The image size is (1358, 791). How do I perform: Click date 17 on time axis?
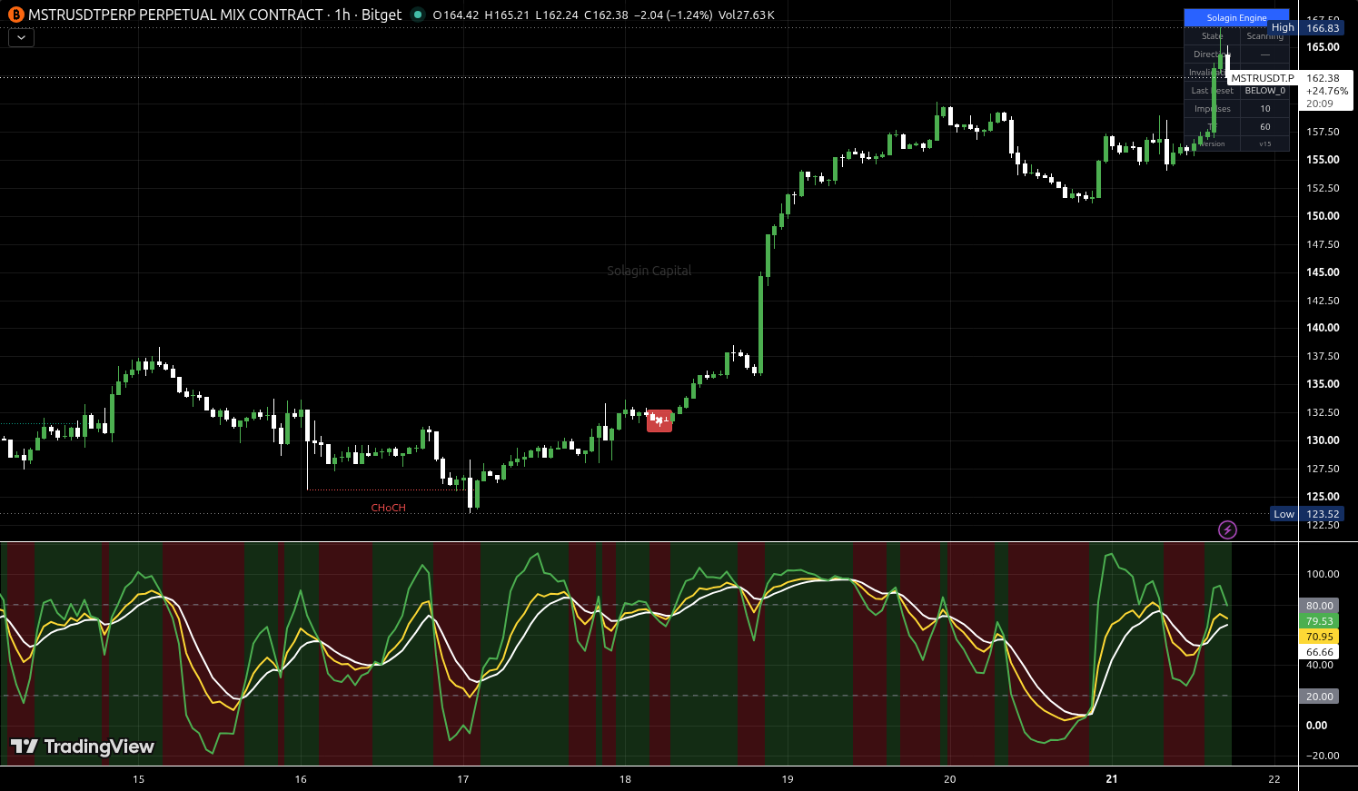[x=463, y=779]
